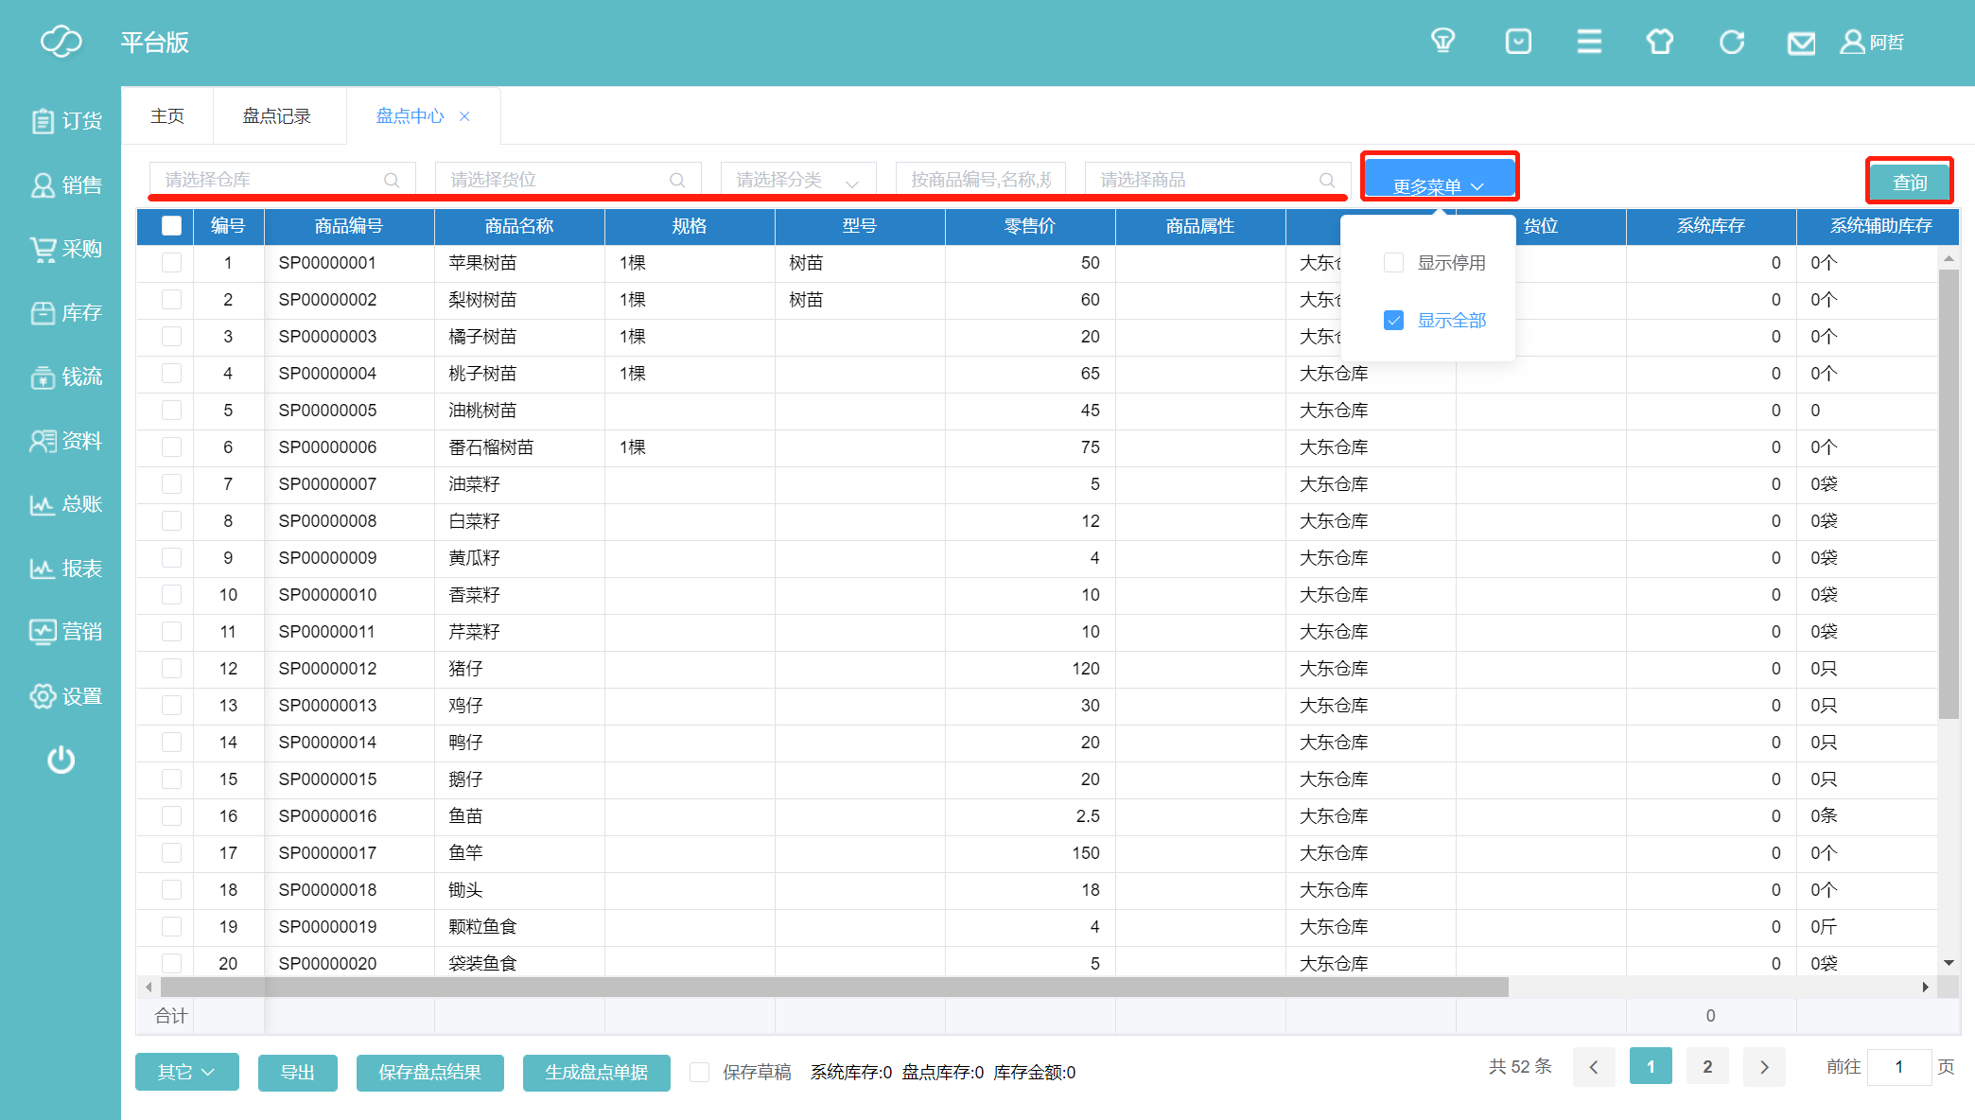Open the hamburger list menu icon
Viewport: 1975px width, 1120px height.
(x=1589, y=42)
